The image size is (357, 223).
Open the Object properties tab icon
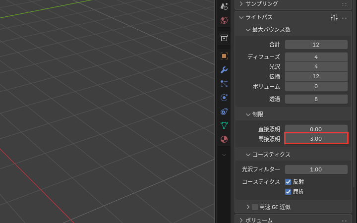tap(224, 56)
